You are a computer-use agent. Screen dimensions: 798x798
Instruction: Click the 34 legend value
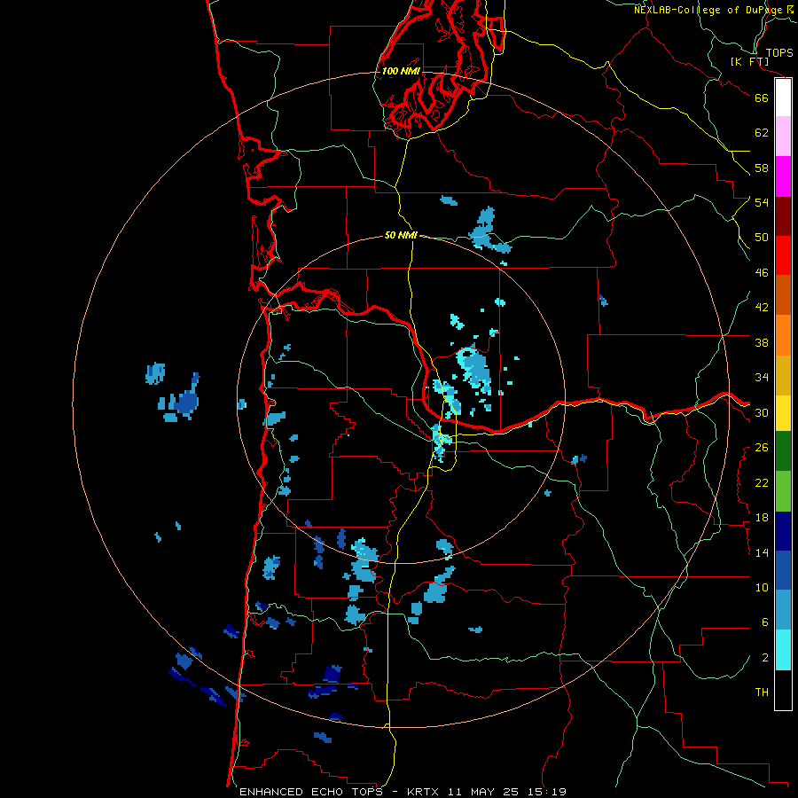click(x=762, y=378)
